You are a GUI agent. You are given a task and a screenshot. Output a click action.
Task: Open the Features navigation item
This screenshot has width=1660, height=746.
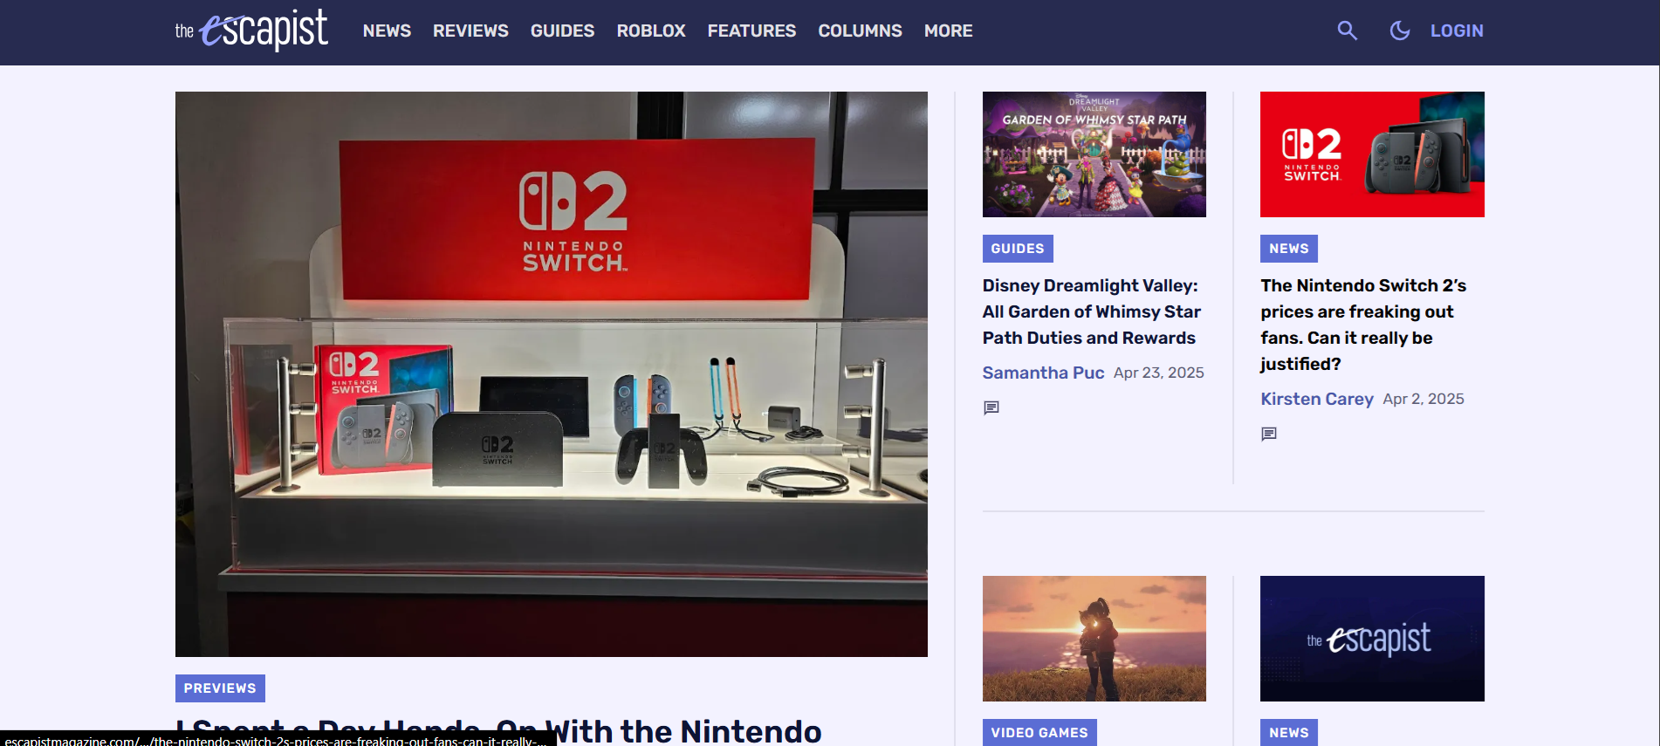[x=751, y=31]
